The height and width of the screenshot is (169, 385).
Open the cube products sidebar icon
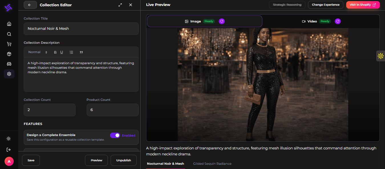click(x=9, y=54)
